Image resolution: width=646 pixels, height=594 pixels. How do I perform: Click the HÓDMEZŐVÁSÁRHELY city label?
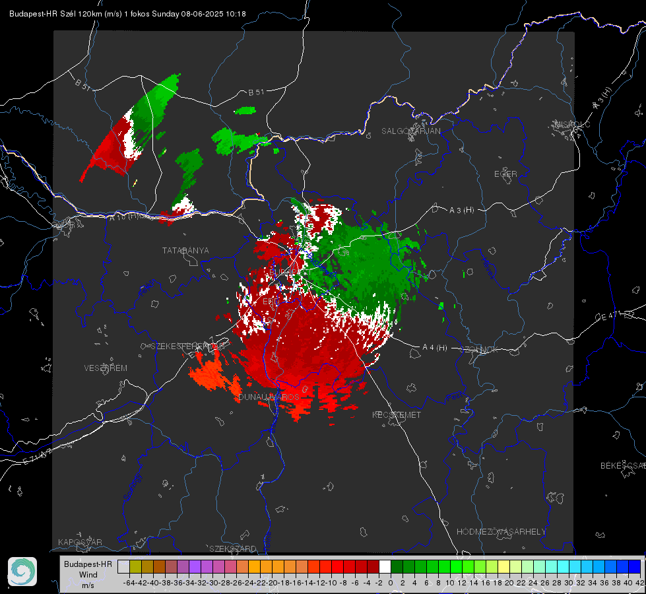pos(501,532)
